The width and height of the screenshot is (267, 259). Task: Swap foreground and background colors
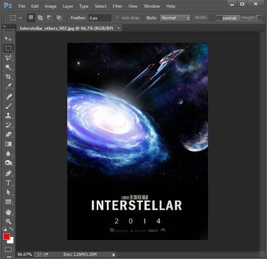[x=11, y=229]
